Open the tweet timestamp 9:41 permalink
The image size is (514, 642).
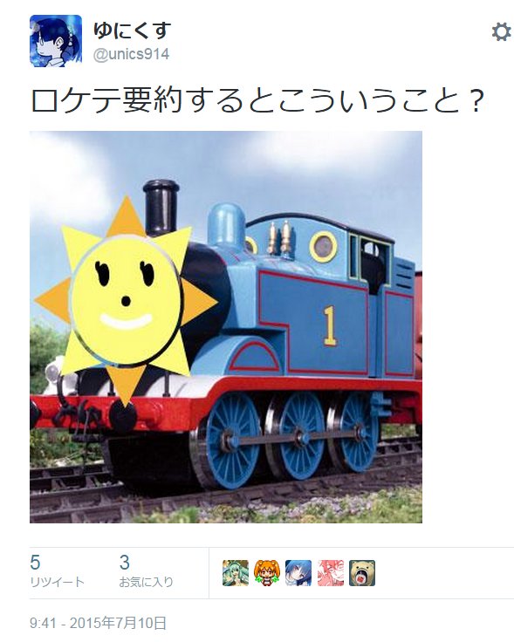tap(43, 623)
